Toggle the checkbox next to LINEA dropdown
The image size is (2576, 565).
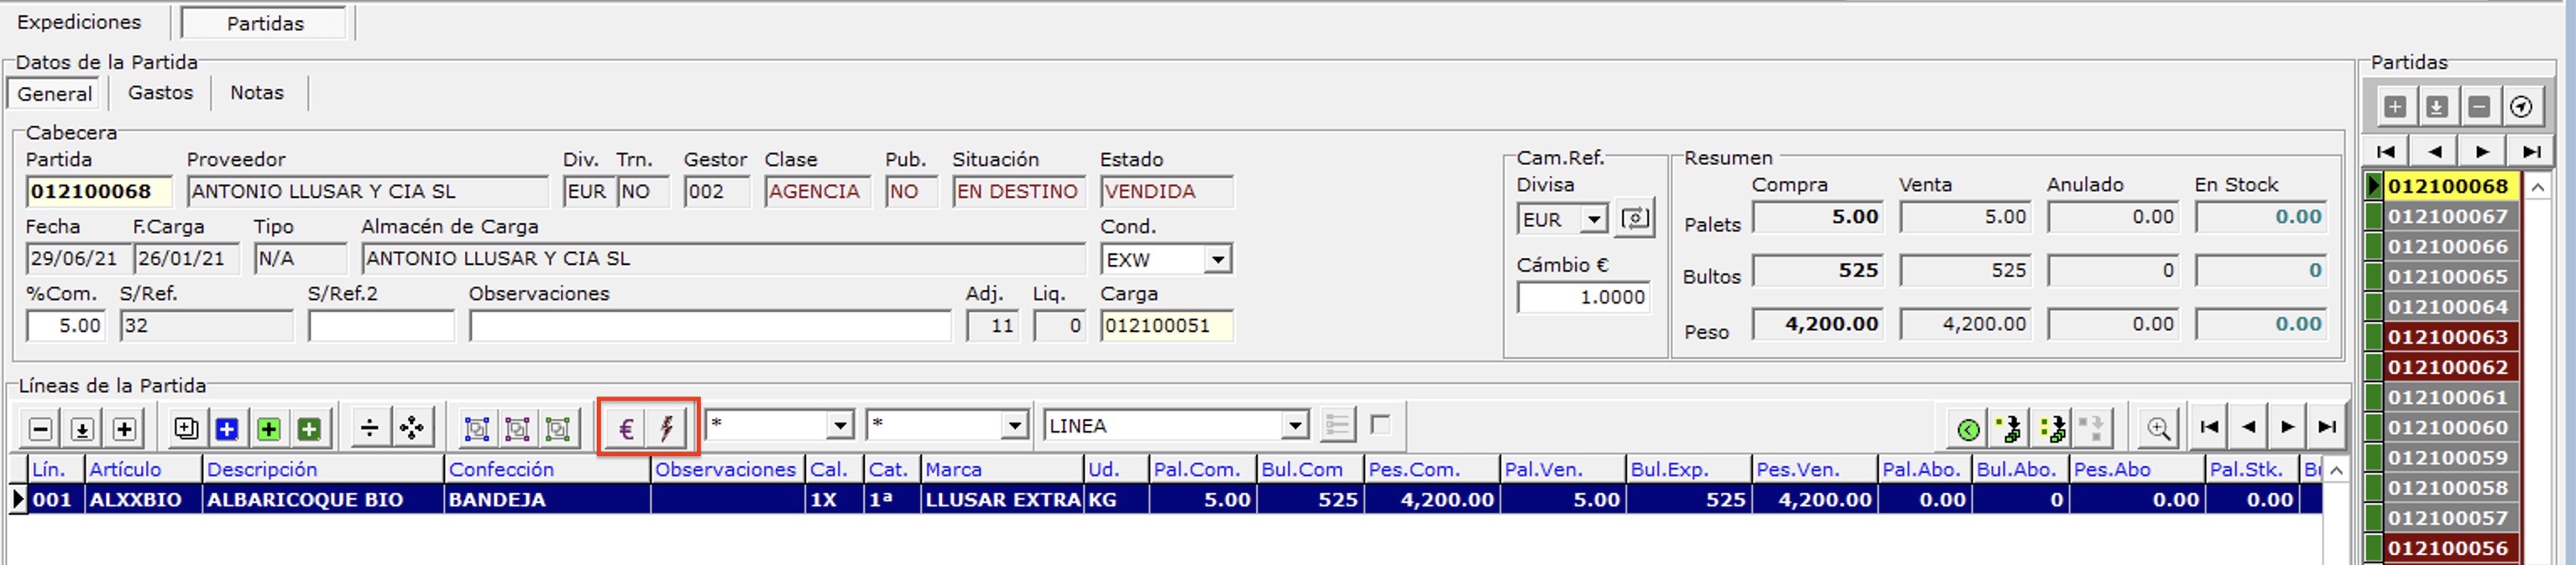point(1381,425)
